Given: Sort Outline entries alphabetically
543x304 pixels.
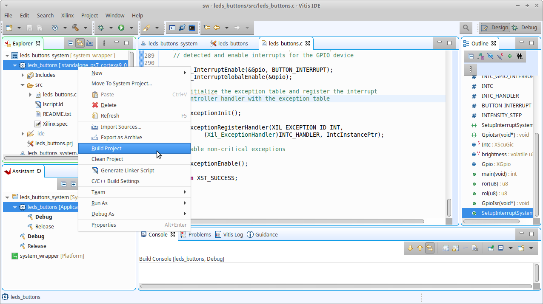Looking at the screenshot, I should pos(480,56).
